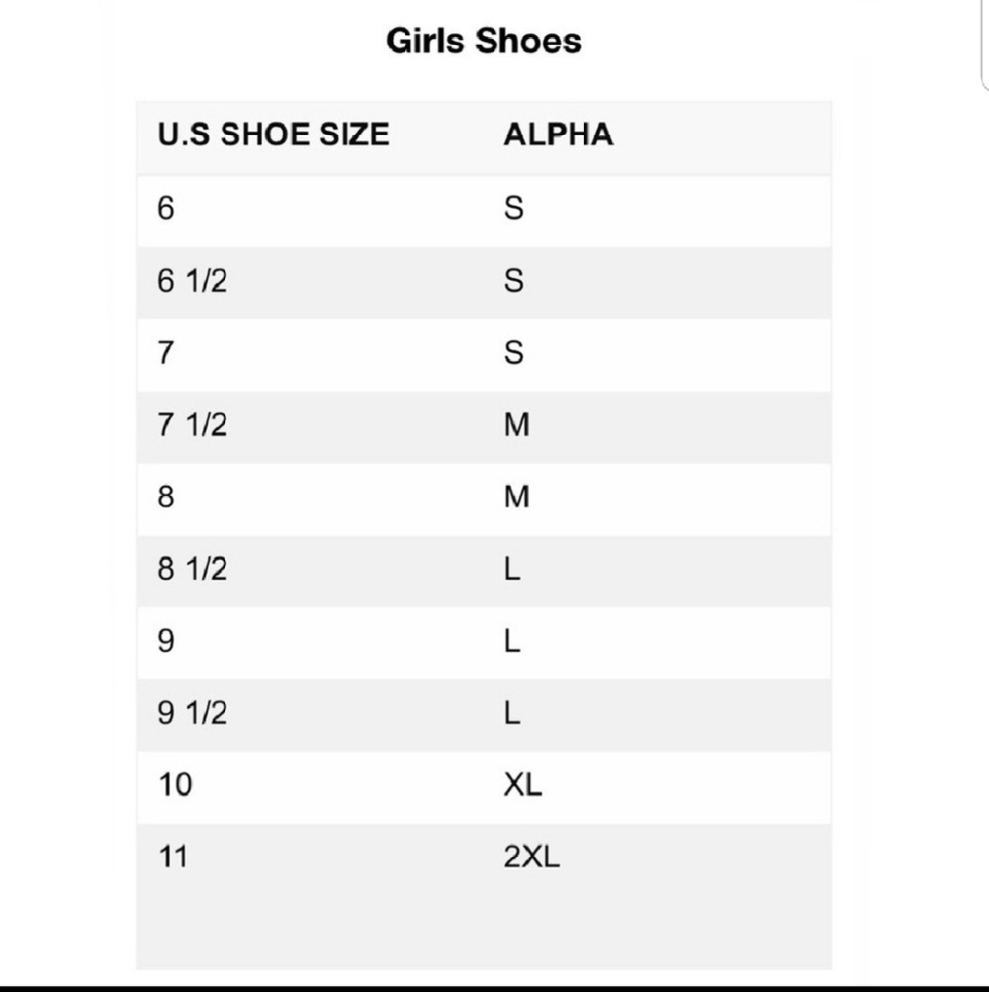The width and height of the screenshot is (989, 992).
Task: Click the M value for size 7 1/2
Action: click(x=517, y=424)
